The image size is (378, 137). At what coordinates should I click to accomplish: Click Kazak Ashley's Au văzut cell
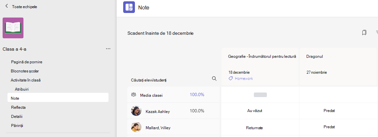[x=260, y=111]
